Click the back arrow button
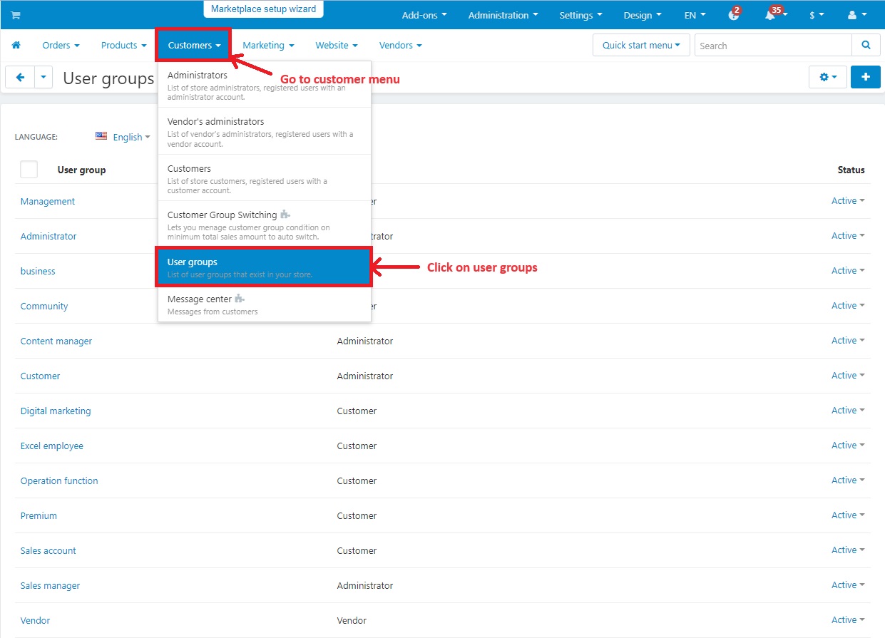The width and height of the screenshot is (885, 638). (20, 78)
